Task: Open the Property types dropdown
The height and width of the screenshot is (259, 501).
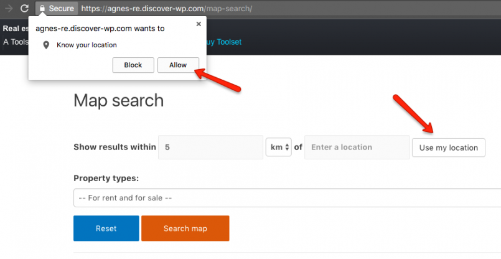Action: (288, 197)
